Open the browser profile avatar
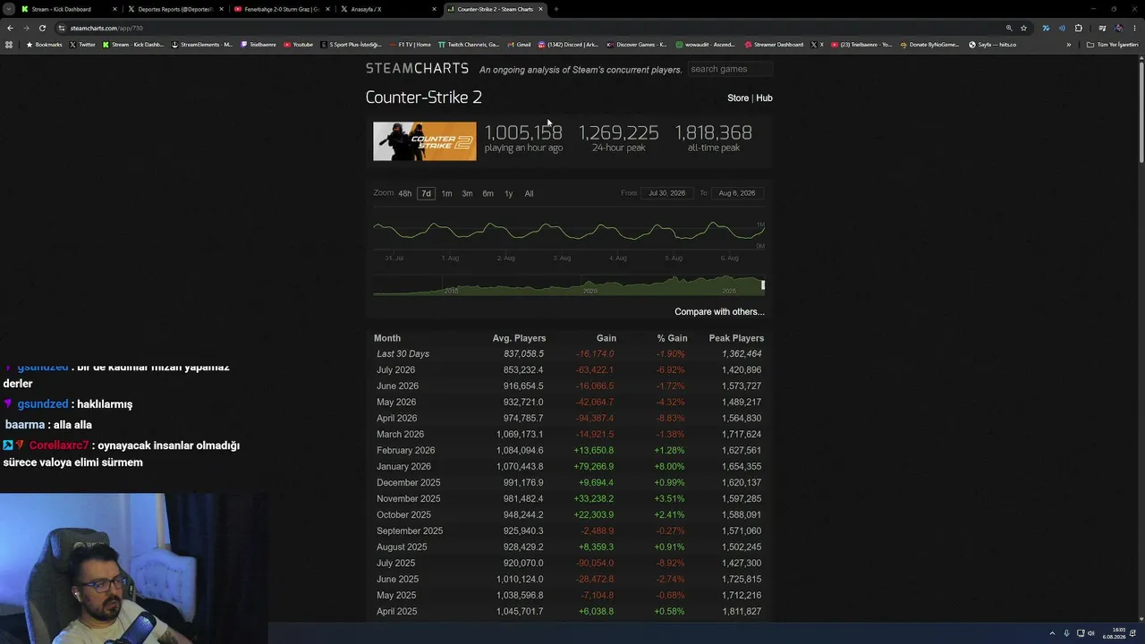Screen dimensions: 1145x644 [x=1118, y=28]
